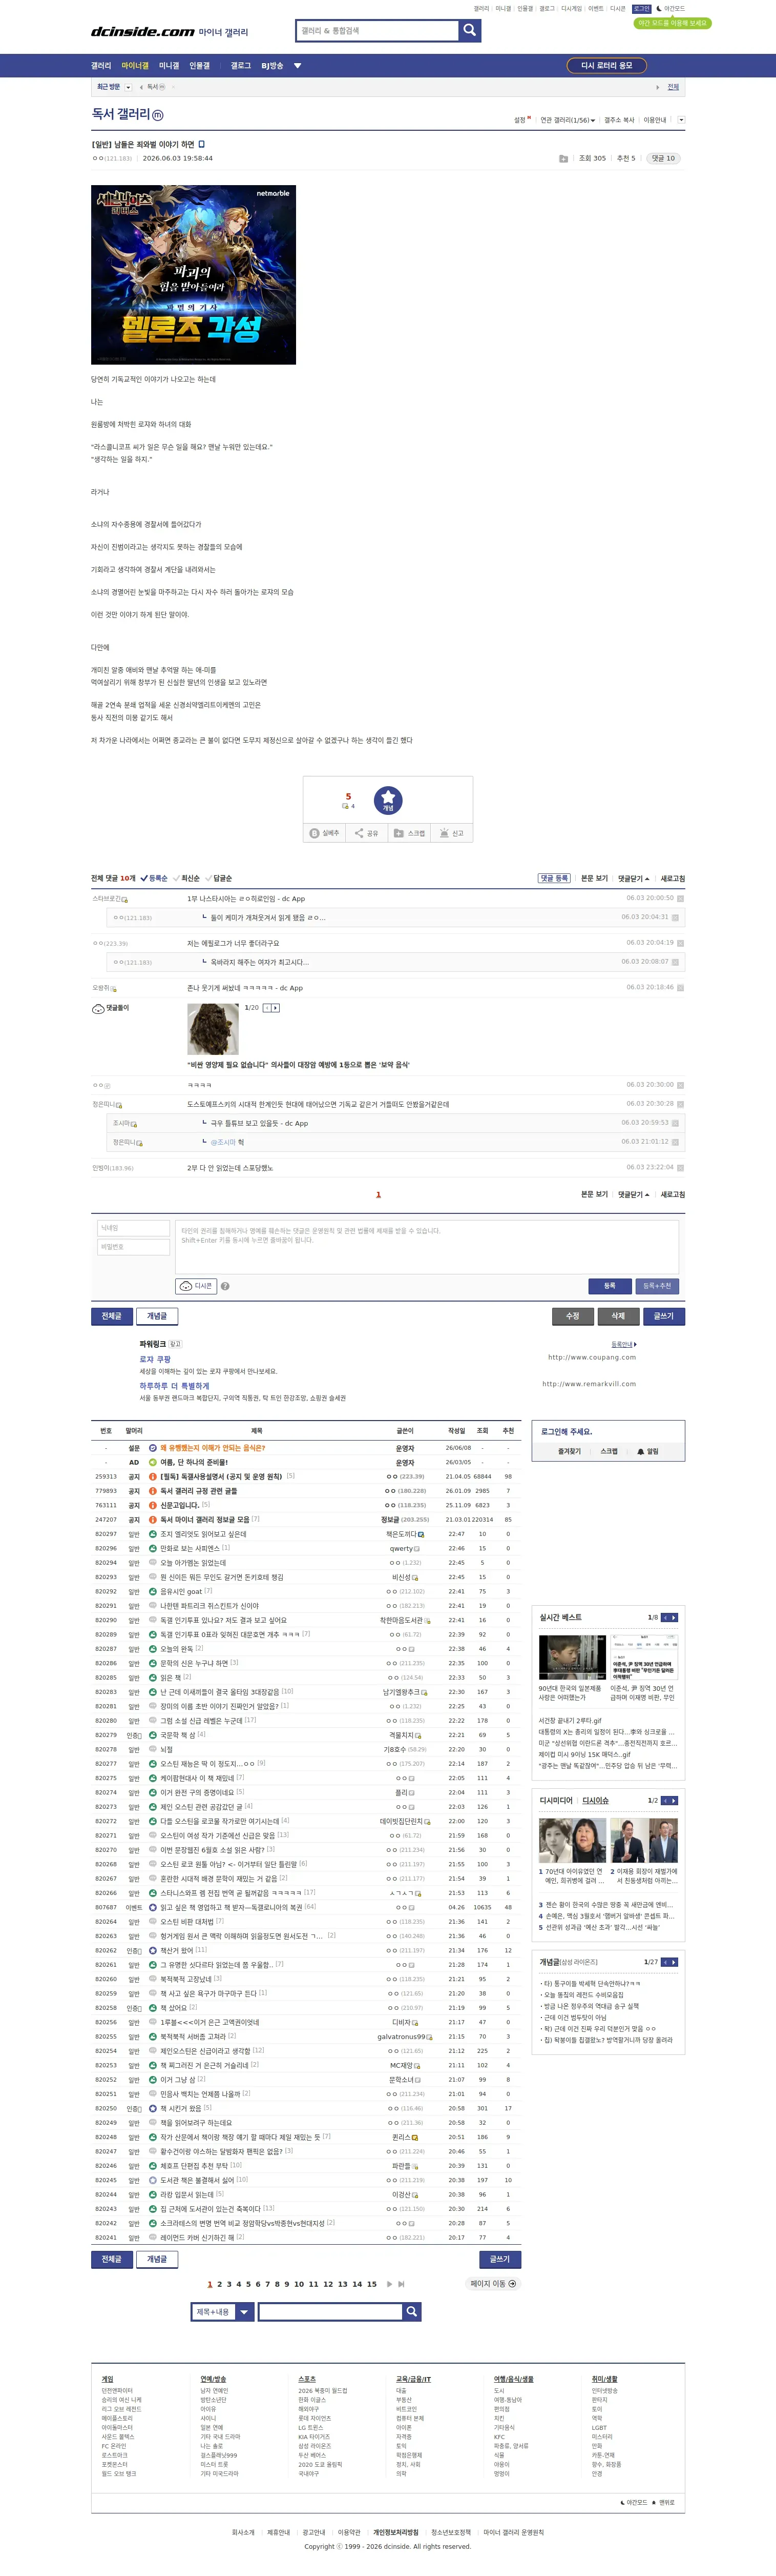776x2576 pixels.
Task: Recommend the post with the 개념 star button
Action: pyautogui.click(x=388, y=800)
